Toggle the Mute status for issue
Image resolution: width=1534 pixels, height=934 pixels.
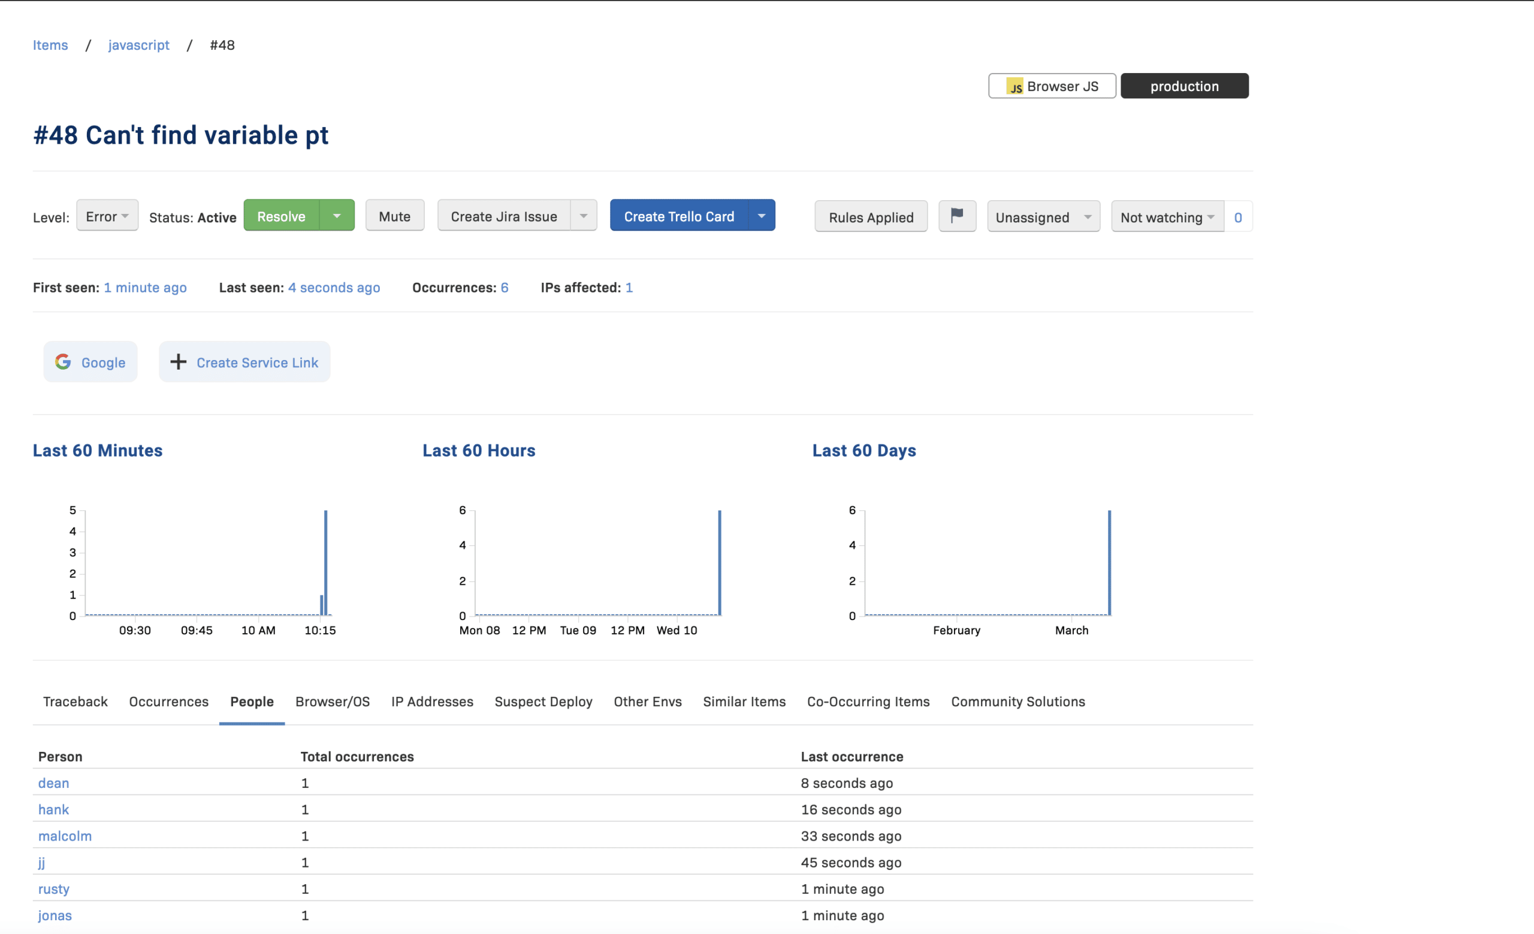click(394, 216)
